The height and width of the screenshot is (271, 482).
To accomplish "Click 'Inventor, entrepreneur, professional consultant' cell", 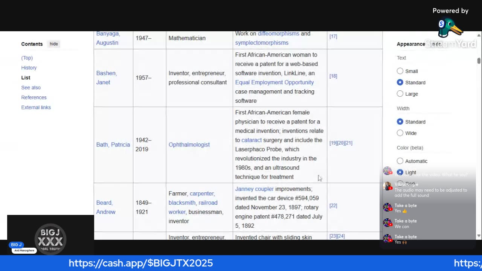I will pos(199,78).
